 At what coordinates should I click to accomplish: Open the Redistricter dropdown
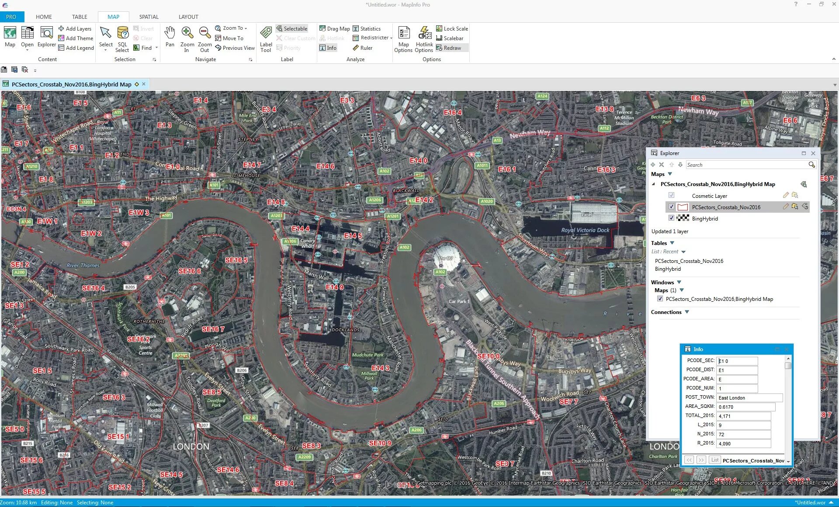[392, 38]
